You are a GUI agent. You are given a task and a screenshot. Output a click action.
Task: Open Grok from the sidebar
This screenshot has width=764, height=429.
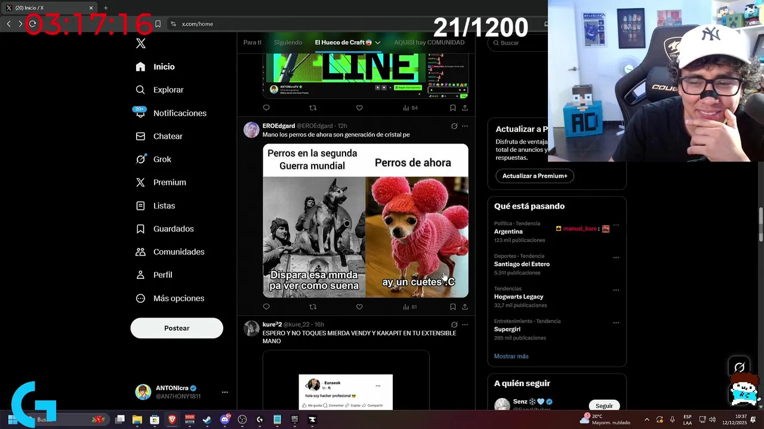(x=153, y=159)
